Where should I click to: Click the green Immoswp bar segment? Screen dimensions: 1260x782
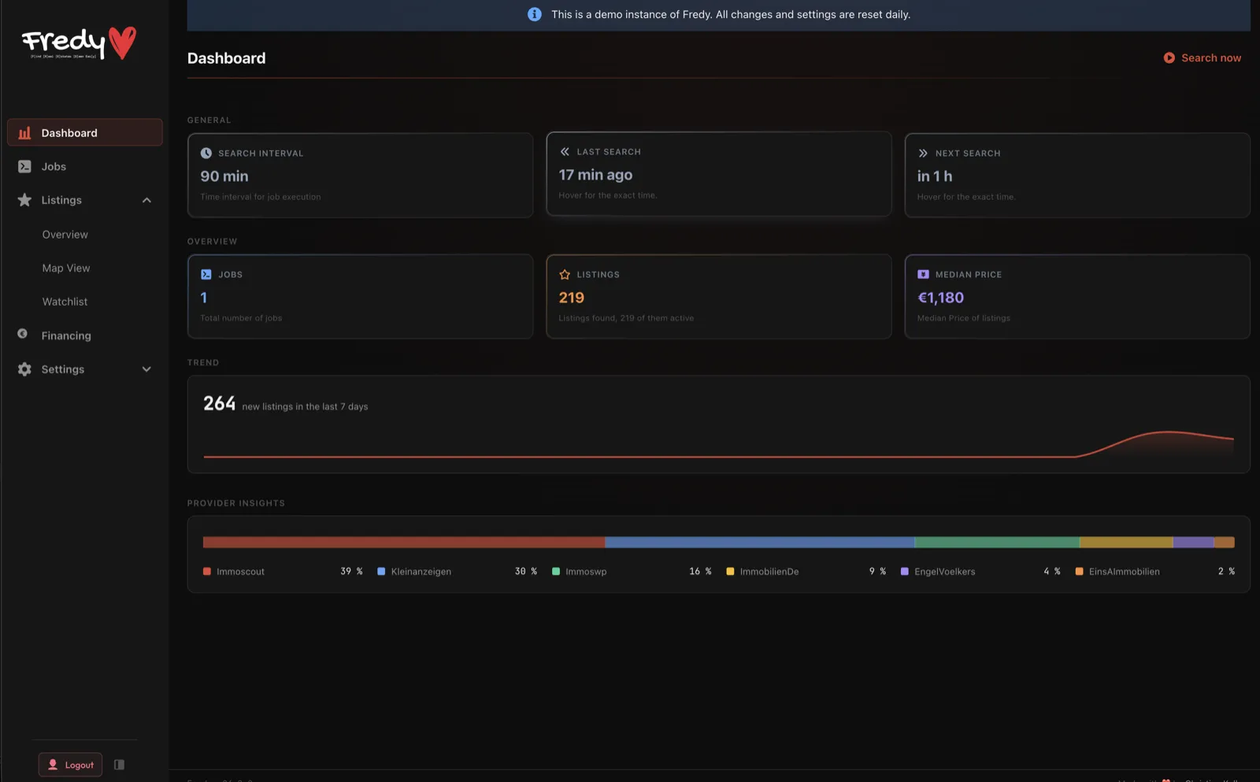coord(997,542)
